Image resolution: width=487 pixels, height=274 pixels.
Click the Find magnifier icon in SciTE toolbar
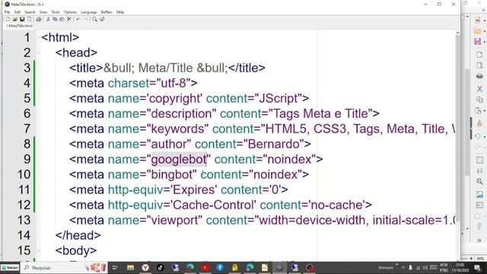[94, 19]
